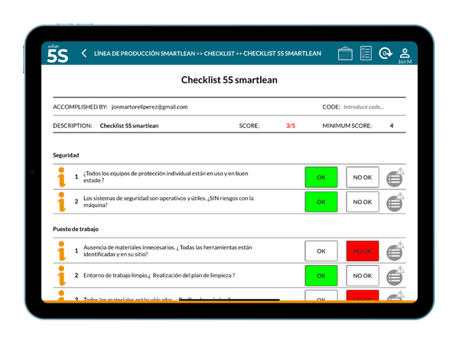
Task: Click the Introduce code input field
Action: click(364, 107)
